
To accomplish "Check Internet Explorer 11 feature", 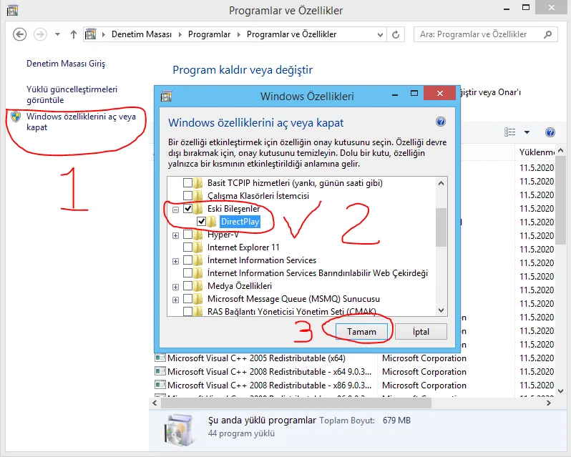I will point(188,247).
